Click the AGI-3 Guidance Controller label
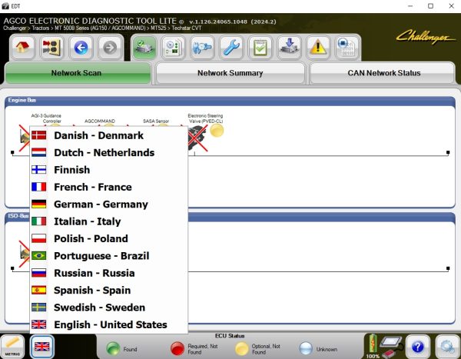Image resolution: width=461 pixels, height=359 pixels. pos(46,118)
